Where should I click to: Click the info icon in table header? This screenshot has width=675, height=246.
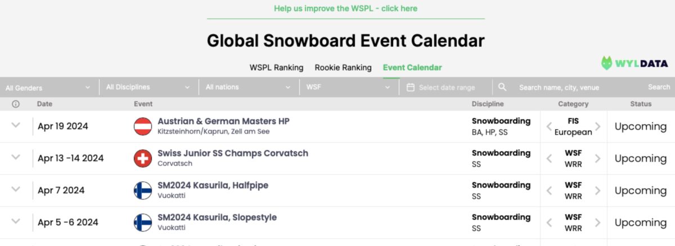(16, 104)
